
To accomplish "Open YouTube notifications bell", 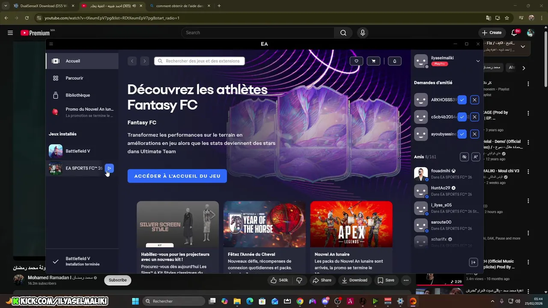I will click(x=515, y=33).
